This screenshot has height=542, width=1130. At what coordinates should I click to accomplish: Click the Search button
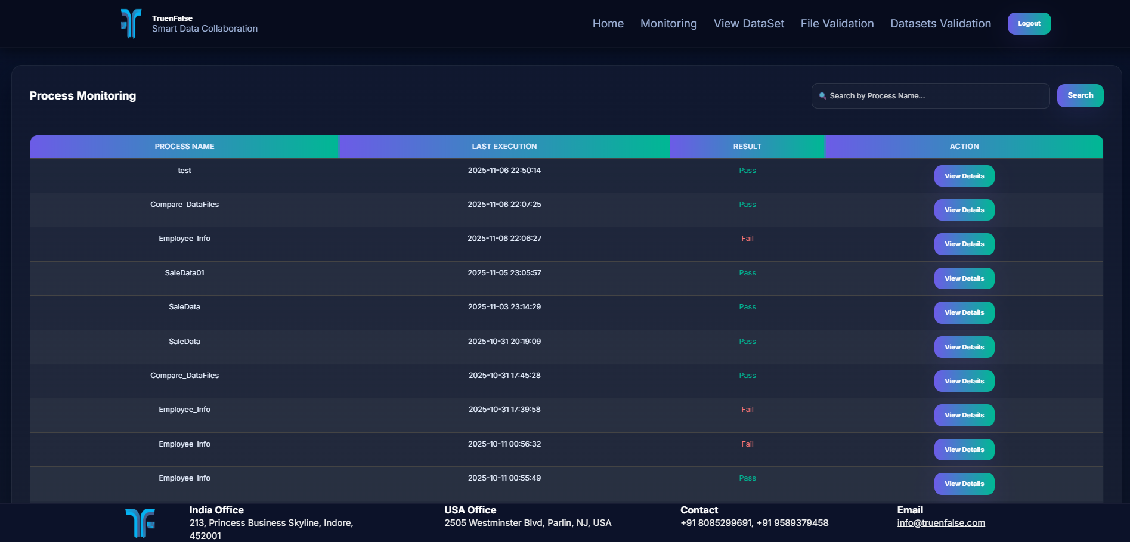coord(1080,95)
